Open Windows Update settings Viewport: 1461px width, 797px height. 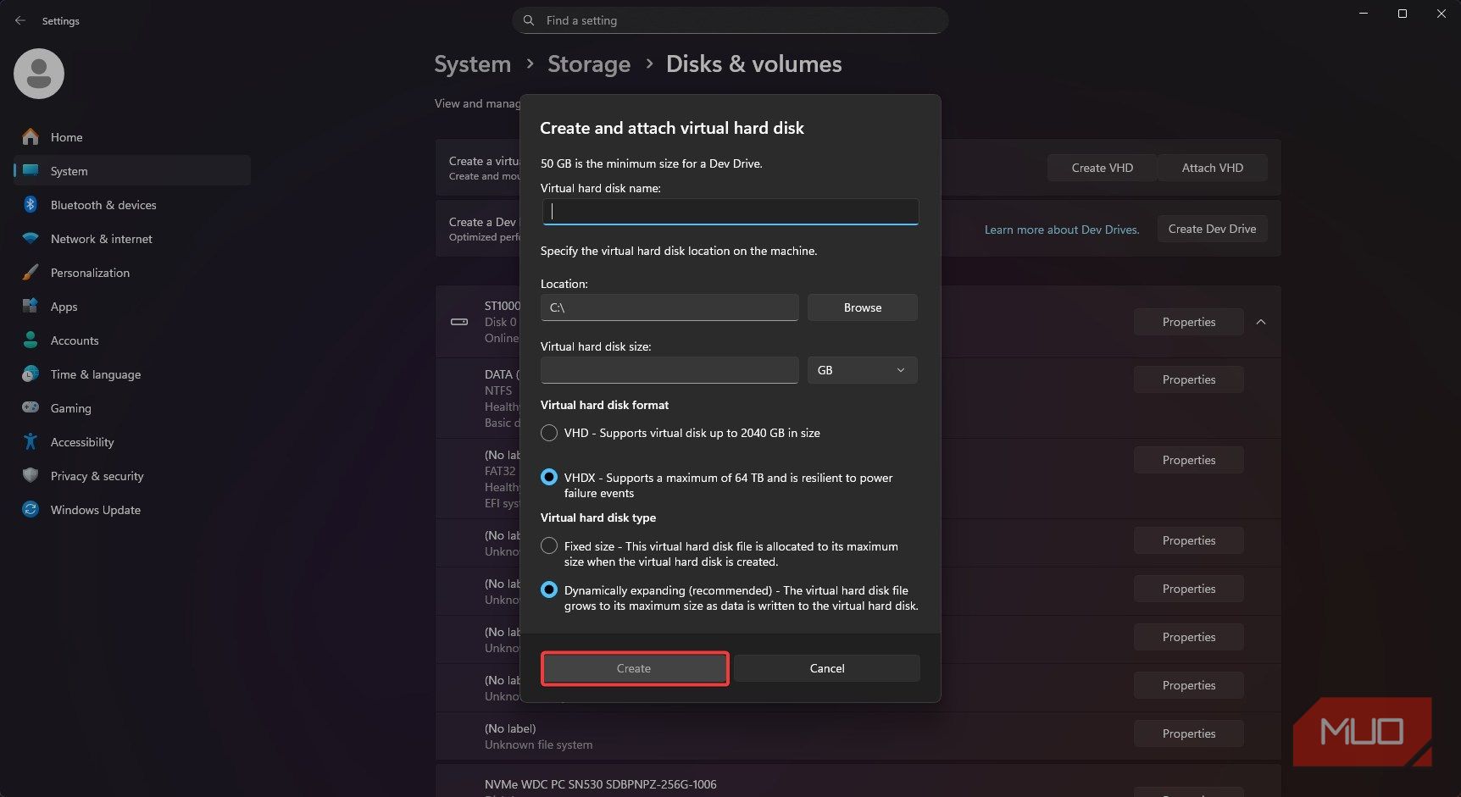tap(132, 510)
